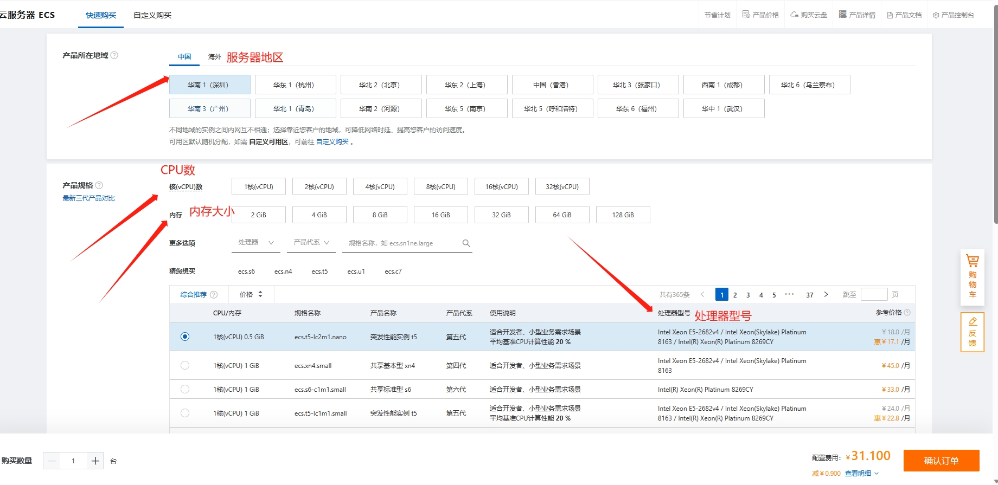998x485 pixels.
Task: Select region 华南 3 (广州)
Action: point(210,108)
